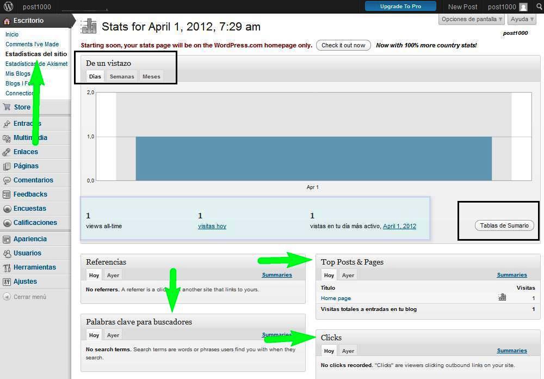Click the Comentarios speech bubble icon

pos(7,180)
